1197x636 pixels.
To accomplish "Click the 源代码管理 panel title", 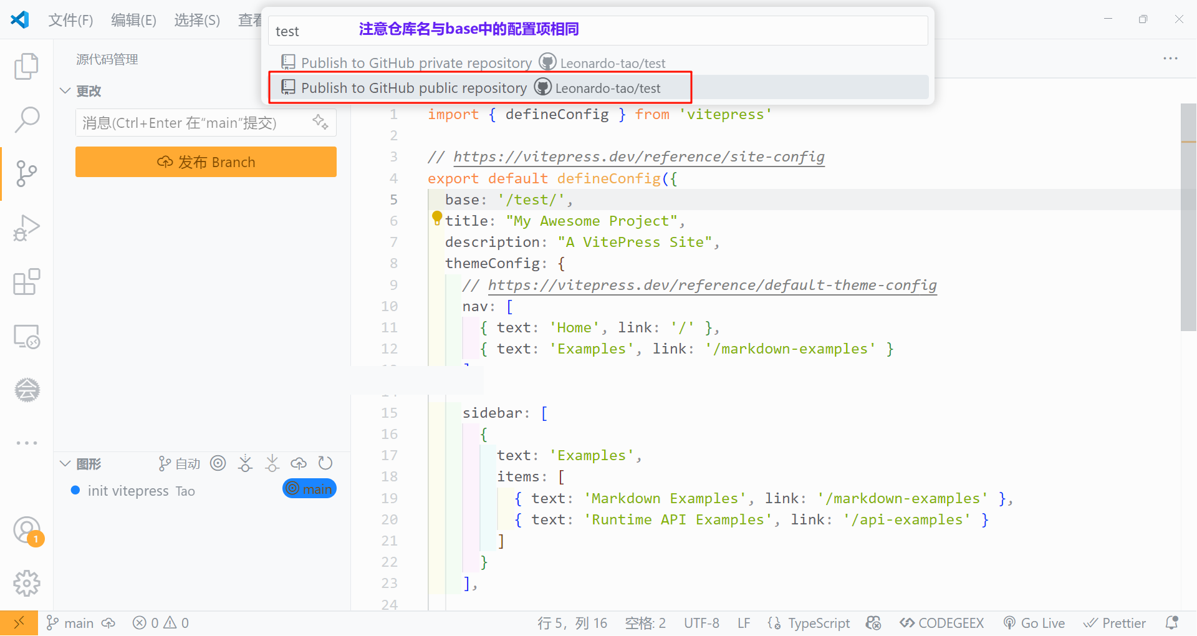I will click(107, 59).
